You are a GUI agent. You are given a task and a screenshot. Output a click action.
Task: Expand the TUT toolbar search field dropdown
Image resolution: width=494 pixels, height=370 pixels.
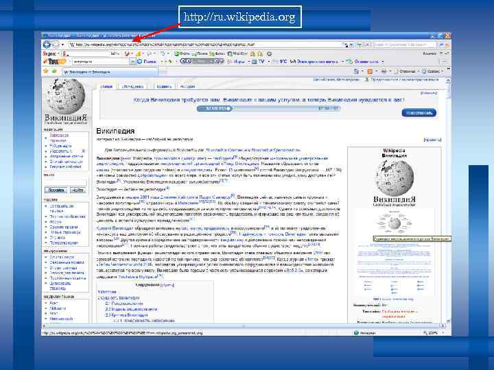[x=132, y=62]
